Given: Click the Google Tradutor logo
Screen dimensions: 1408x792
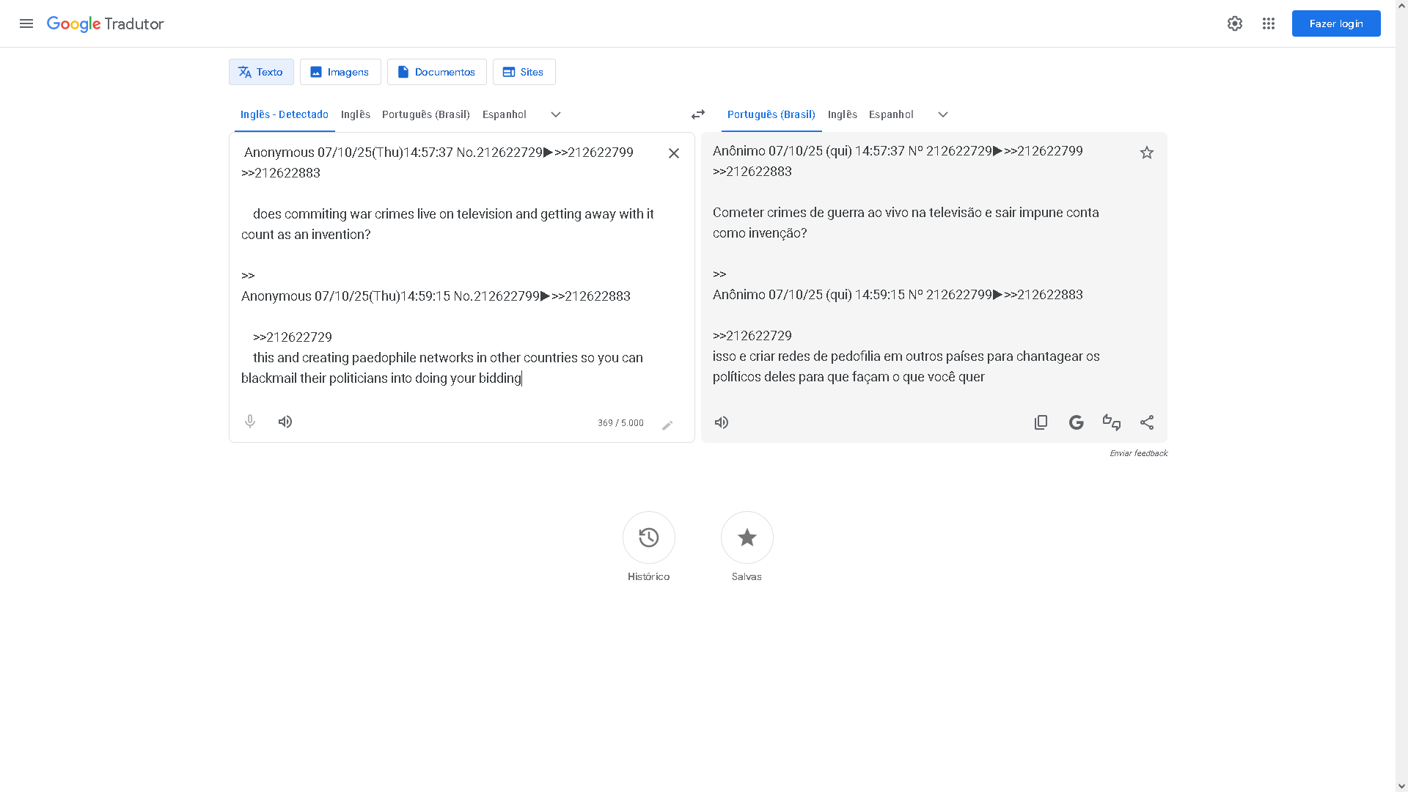Looking at the screenshot, I should coord(106,23).
